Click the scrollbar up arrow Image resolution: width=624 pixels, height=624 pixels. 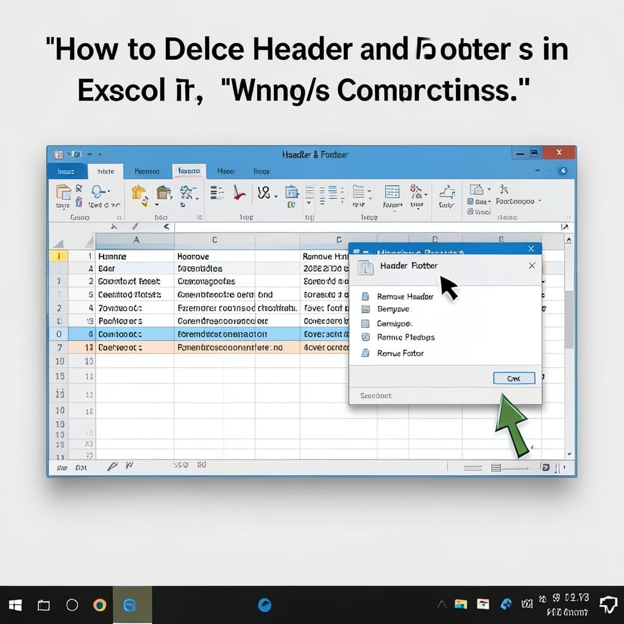coord(569,240)
